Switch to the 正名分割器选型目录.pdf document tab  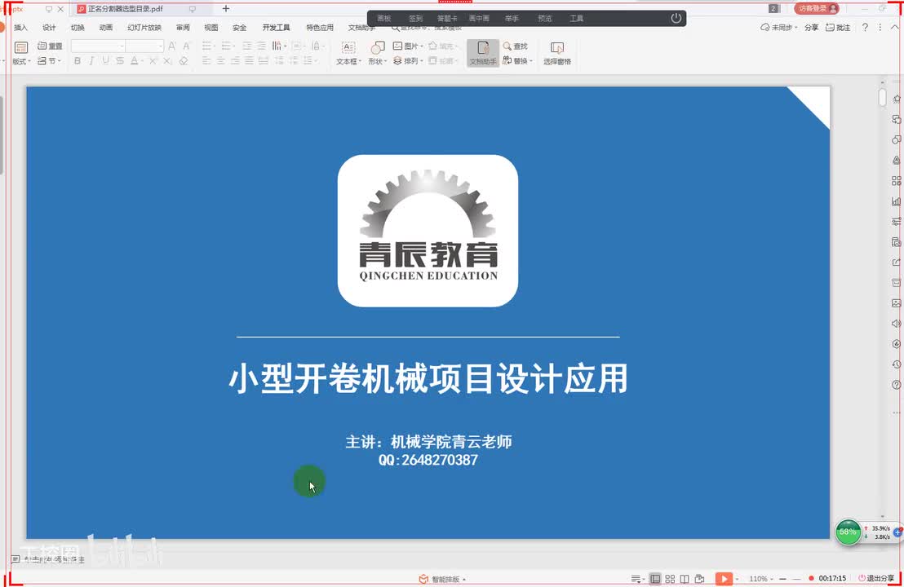126,9
